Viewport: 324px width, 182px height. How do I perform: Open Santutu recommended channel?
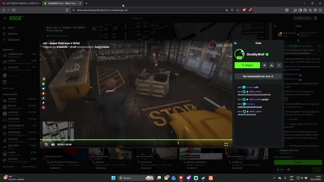[19, 100]
